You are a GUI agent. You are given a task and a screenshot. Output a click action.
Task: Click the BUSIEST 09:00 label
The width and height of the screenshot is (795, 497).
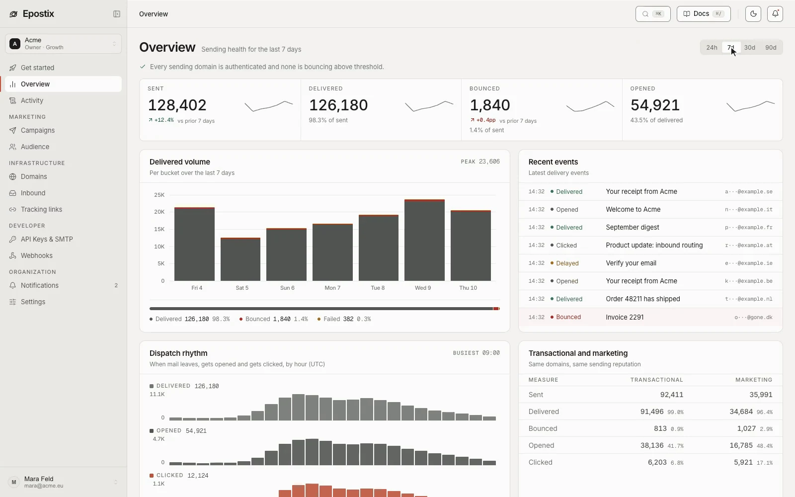pyautogui.click(x=476, y=353)
